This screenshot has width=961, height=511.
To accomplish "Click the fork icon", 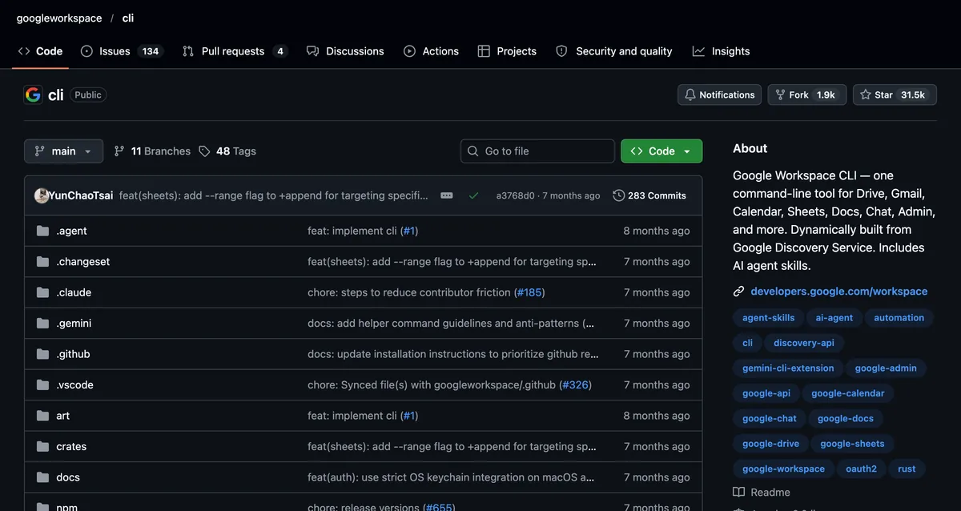I will [780, 95].
